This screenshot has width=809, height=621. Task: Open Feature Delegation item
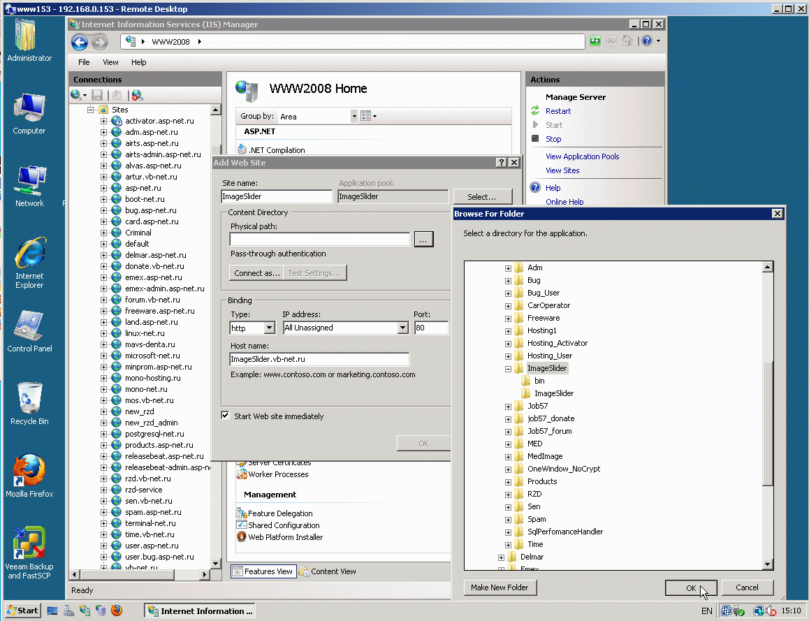[275, 513]
